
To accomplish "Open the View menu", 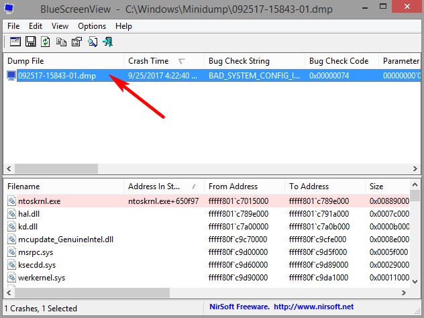I will click(60, 26).
